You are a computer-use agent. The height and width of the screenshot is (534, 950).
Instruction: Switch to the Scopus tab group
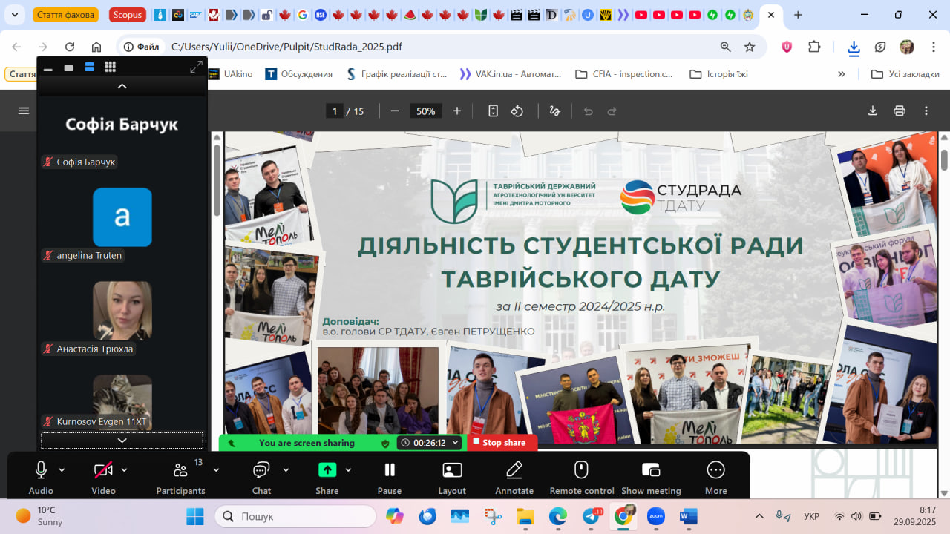tap(127, 15)
